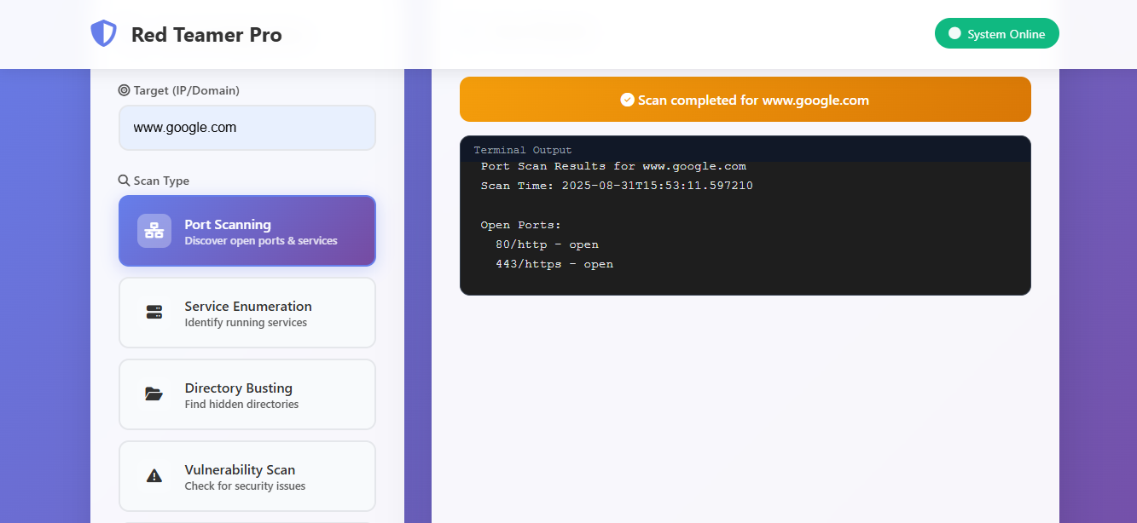The height and width of the screenshot is (523, 1137).
Task: Select the Port Scanning scan type
Action: pyautogui.click(x=247, y=231)
